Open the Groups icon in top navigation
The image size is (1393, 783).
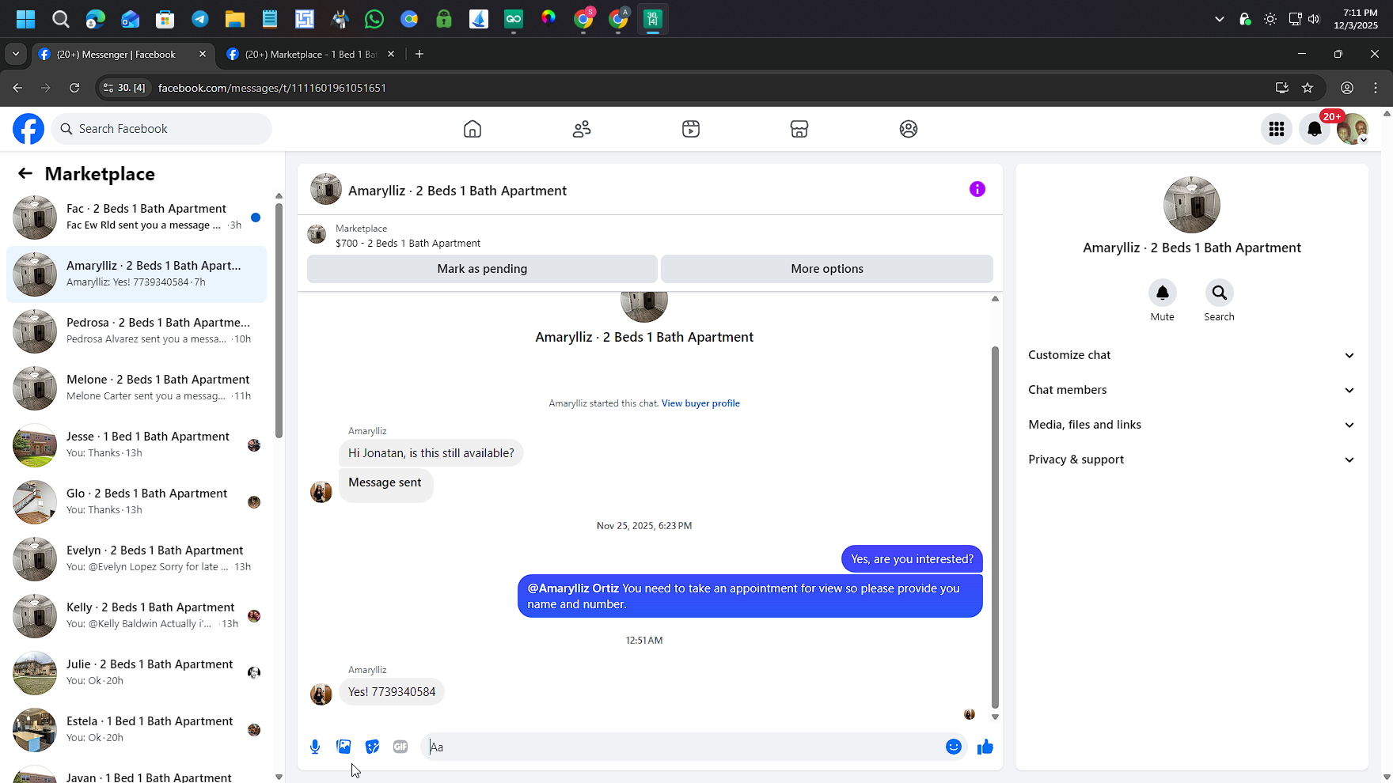(909, 129)
